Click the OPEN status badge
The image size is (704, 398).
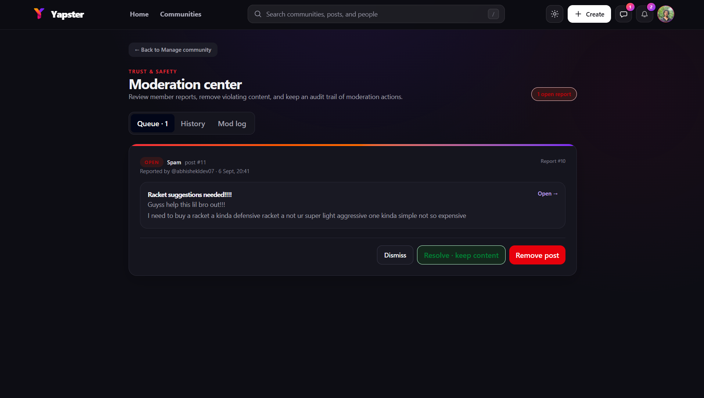point(152,162)
